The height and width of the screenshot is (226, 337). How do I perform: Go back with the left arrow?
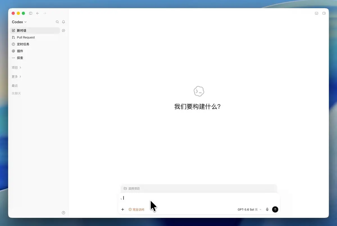[38, 13]
